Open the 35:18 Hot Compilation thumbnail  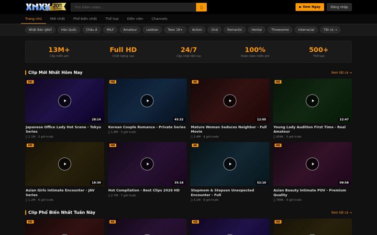tap(147, 164)
